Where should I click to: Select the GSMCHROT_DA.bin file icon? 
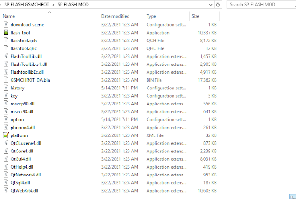point(6,80)
